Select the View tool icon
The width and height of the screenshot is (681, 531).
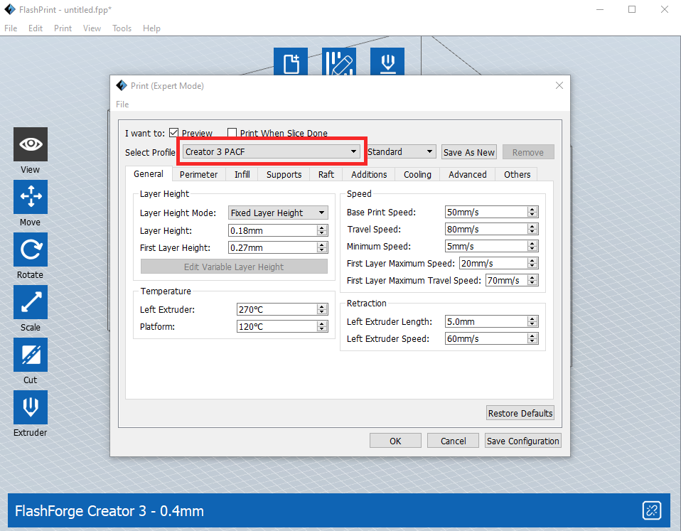[31, 144]
